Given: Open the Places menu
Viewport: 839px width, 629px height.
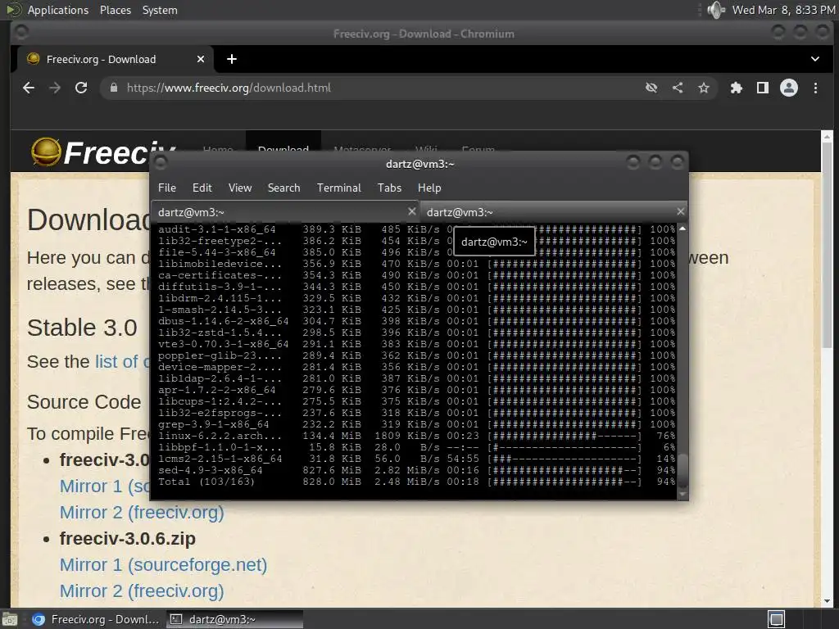Looking at the screenshot, I should (115, 10).
